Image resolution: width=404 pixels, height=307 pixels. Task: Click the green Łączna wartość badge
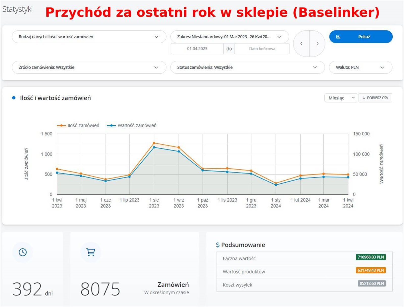(371, 257)
